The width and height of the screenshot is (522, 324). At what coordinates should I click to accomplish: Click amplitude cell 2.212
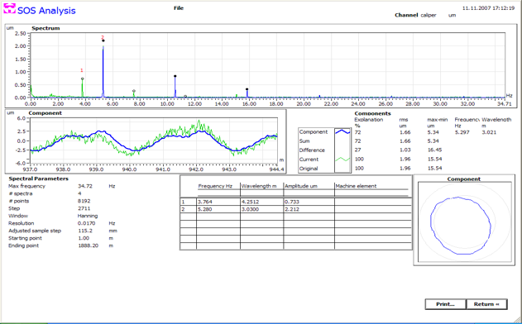pos(309,209)
